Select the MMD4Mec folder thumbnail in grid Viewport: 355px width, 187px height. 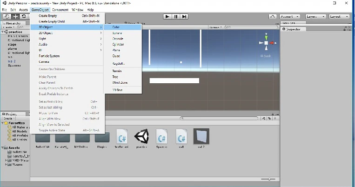(82, 137)
